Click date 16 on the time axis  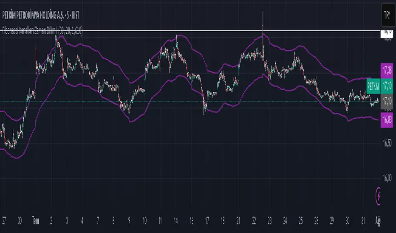pos(192,221)
